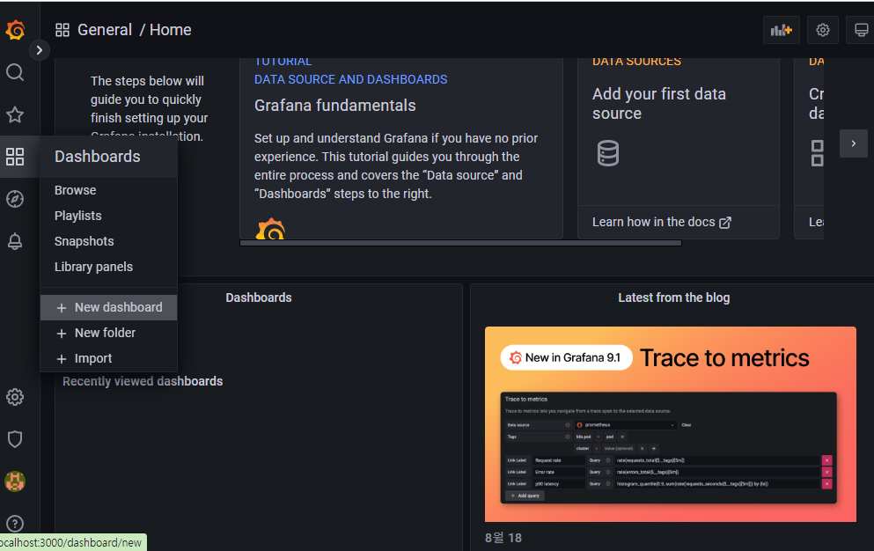Expand the side navigation with chevron toggle
The width and height of the screenshot is (874, 551).
coord(39,50)
